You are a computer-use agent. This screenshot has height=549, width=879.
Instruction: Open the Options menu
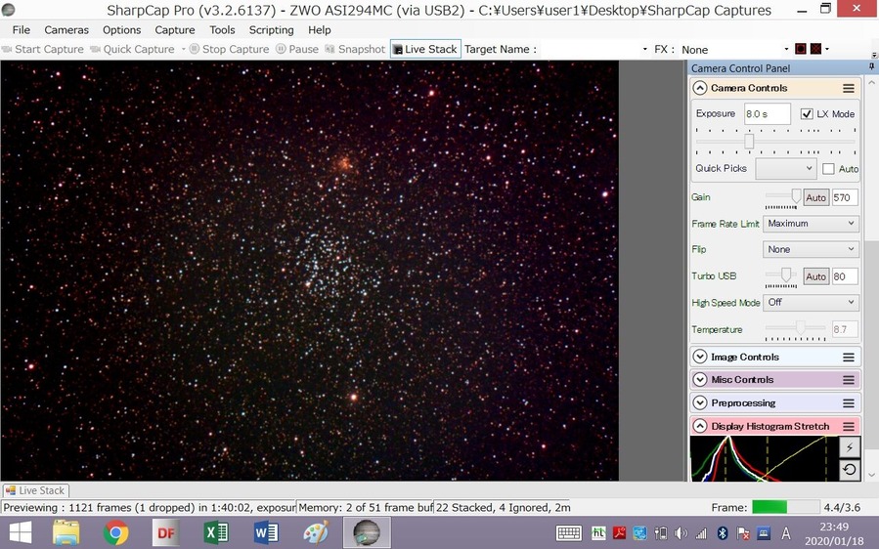121,29
